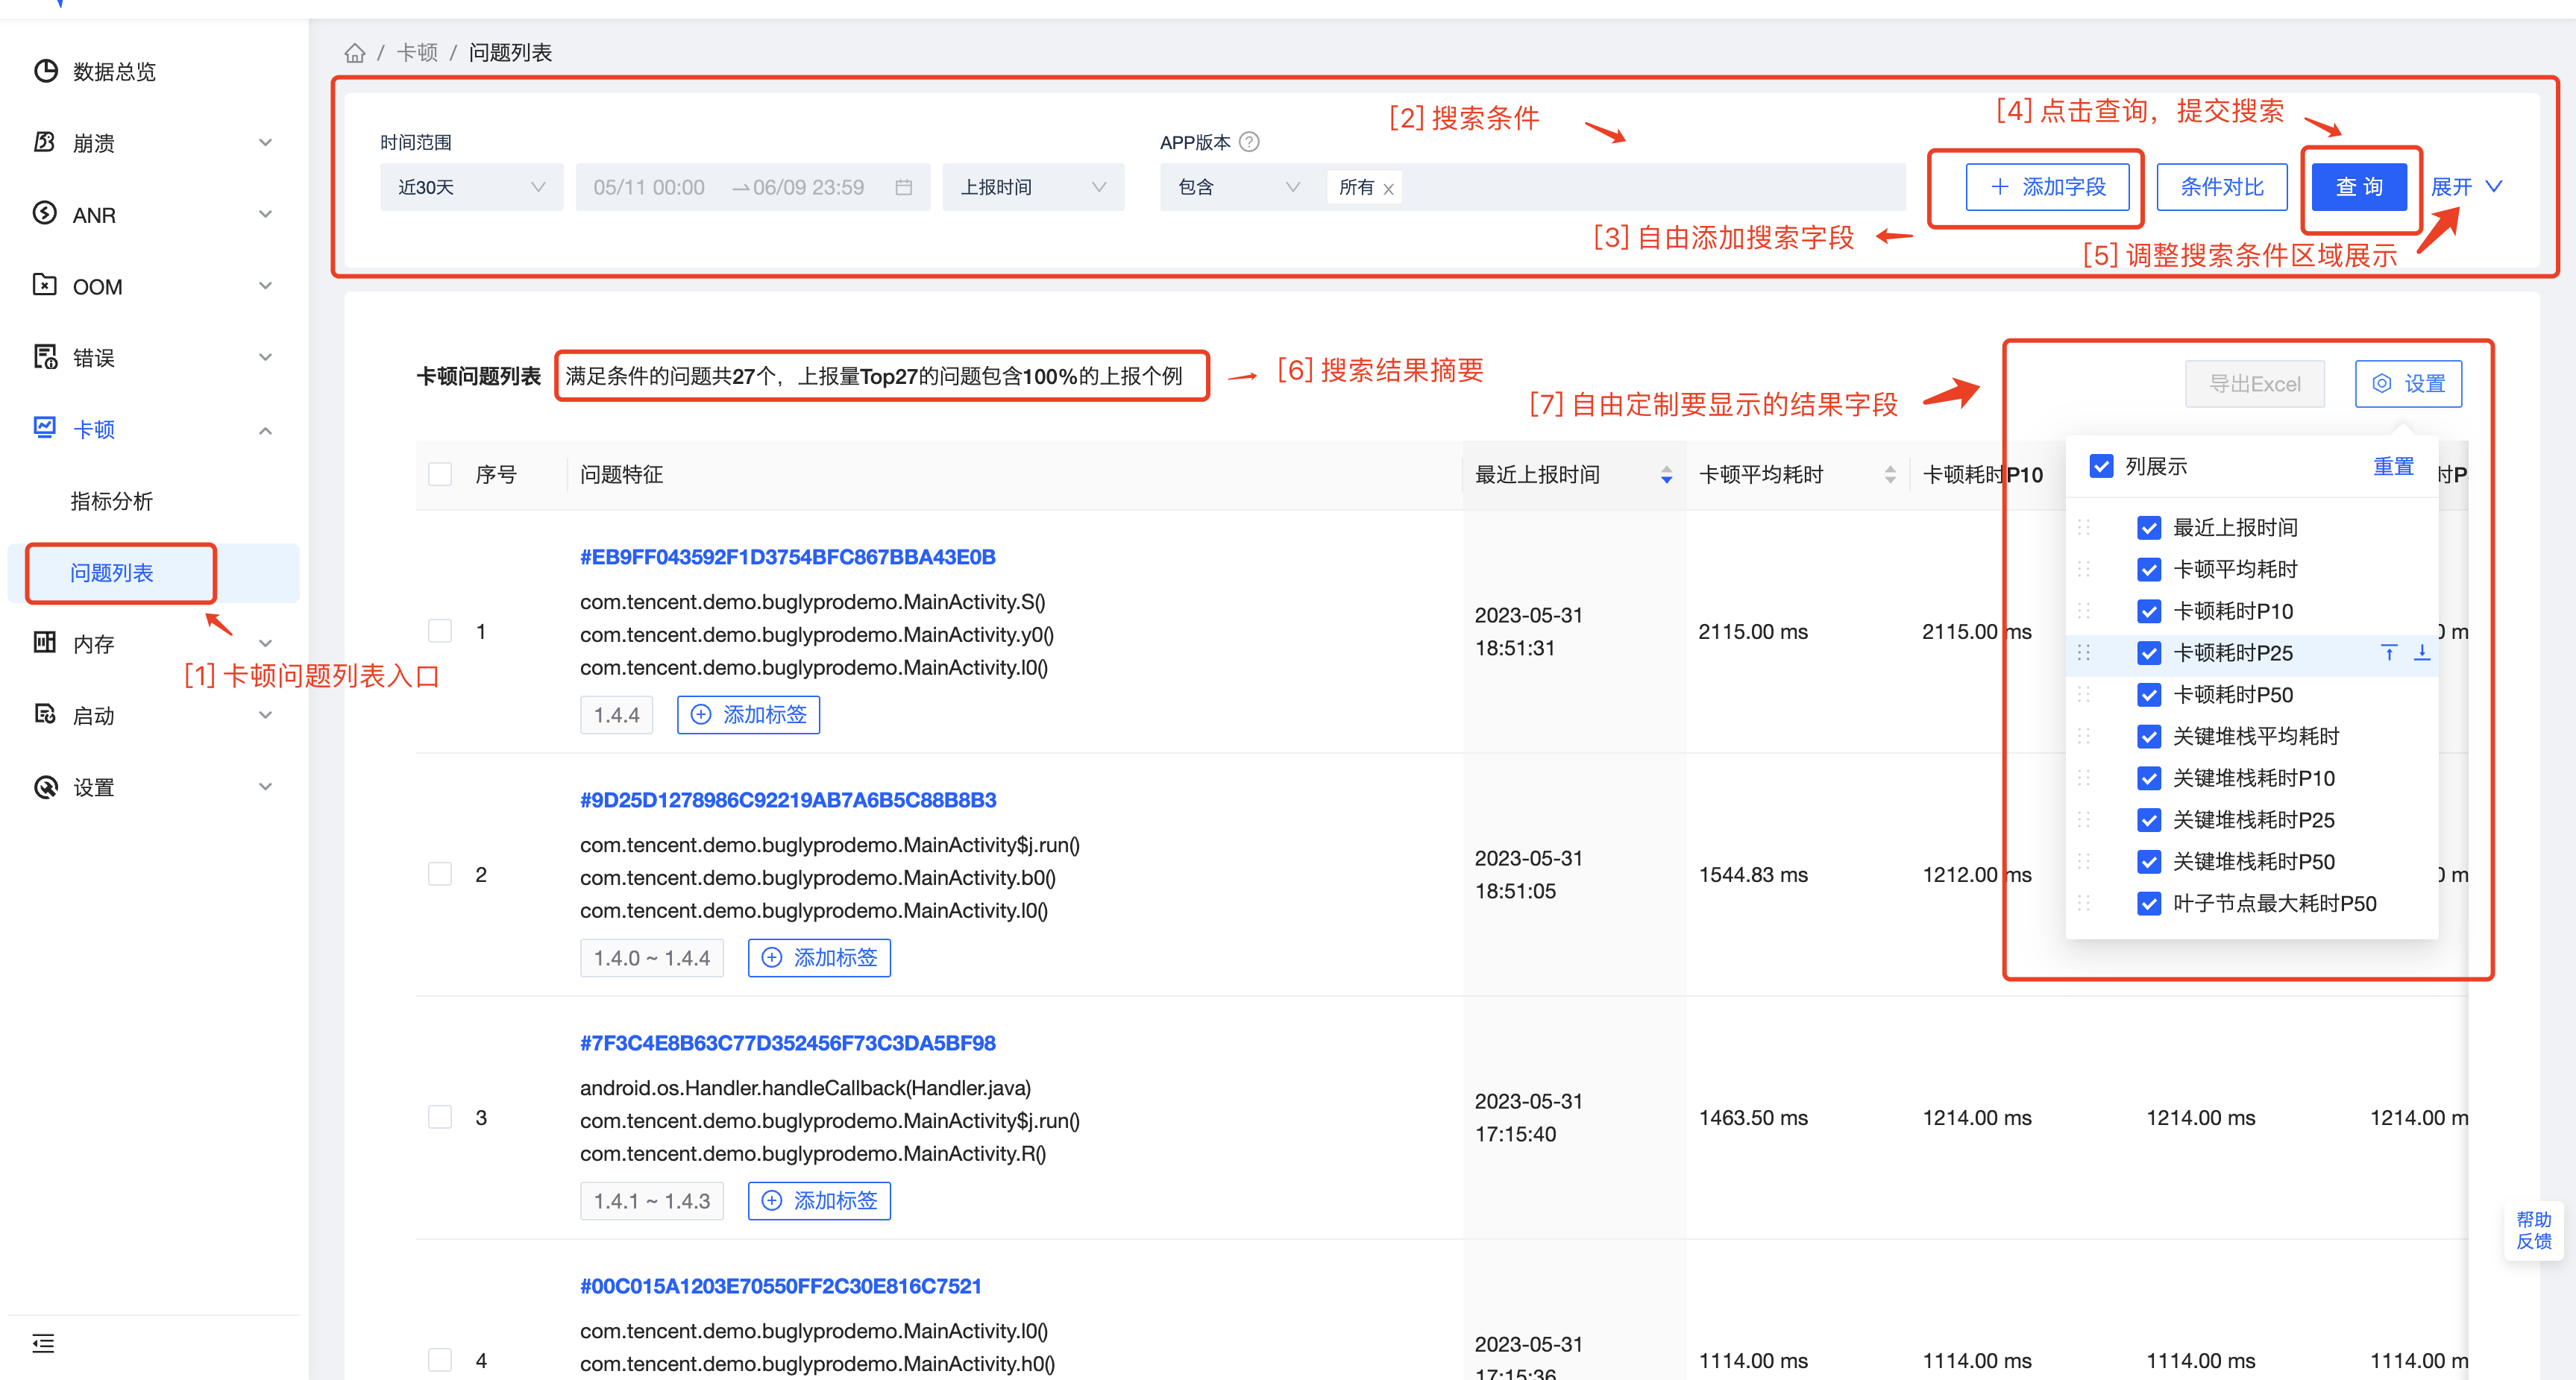
Task: Check the table header select-all checkbox
Action: pos(440,474)
